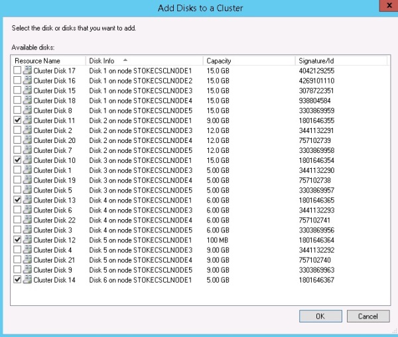This screenshot has height=337, width=398.
Task: Click the disk icon beside Cluster Disk 11
Action: pyautogui.click(x=27, y=120)
